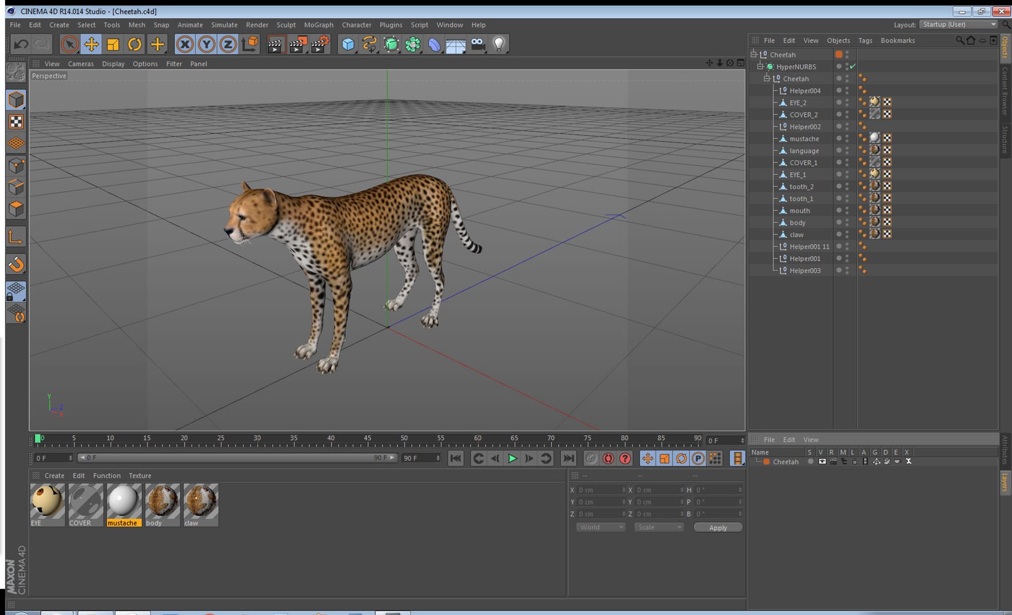Render the active view
Viewport: 1012px width, 615px height.
(276, 44)
